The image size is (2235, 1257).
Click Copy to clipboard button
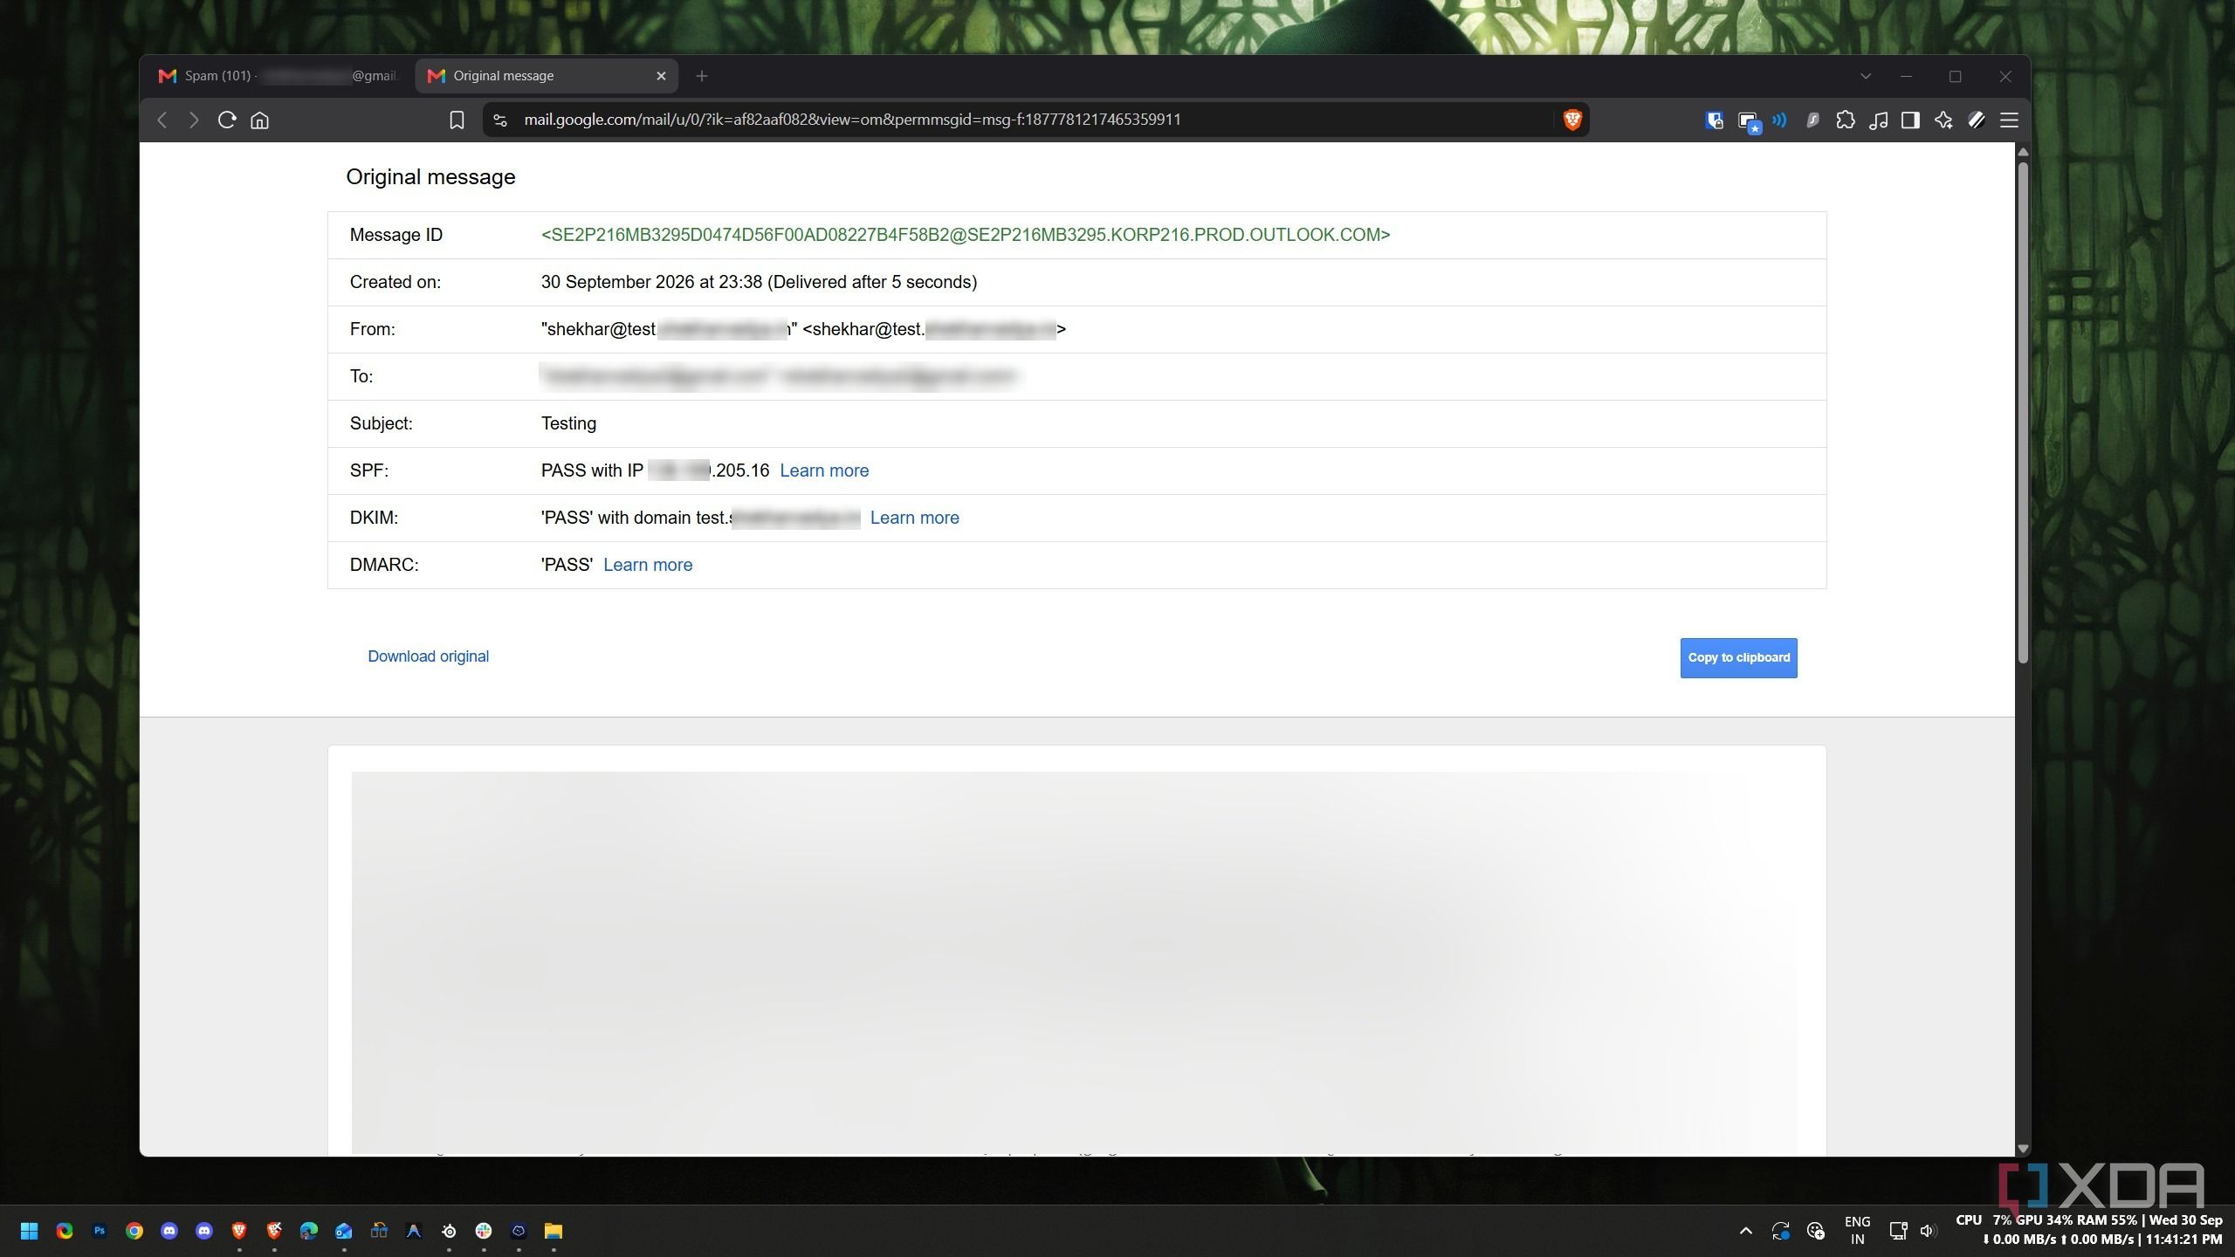tap(1738, 658)
